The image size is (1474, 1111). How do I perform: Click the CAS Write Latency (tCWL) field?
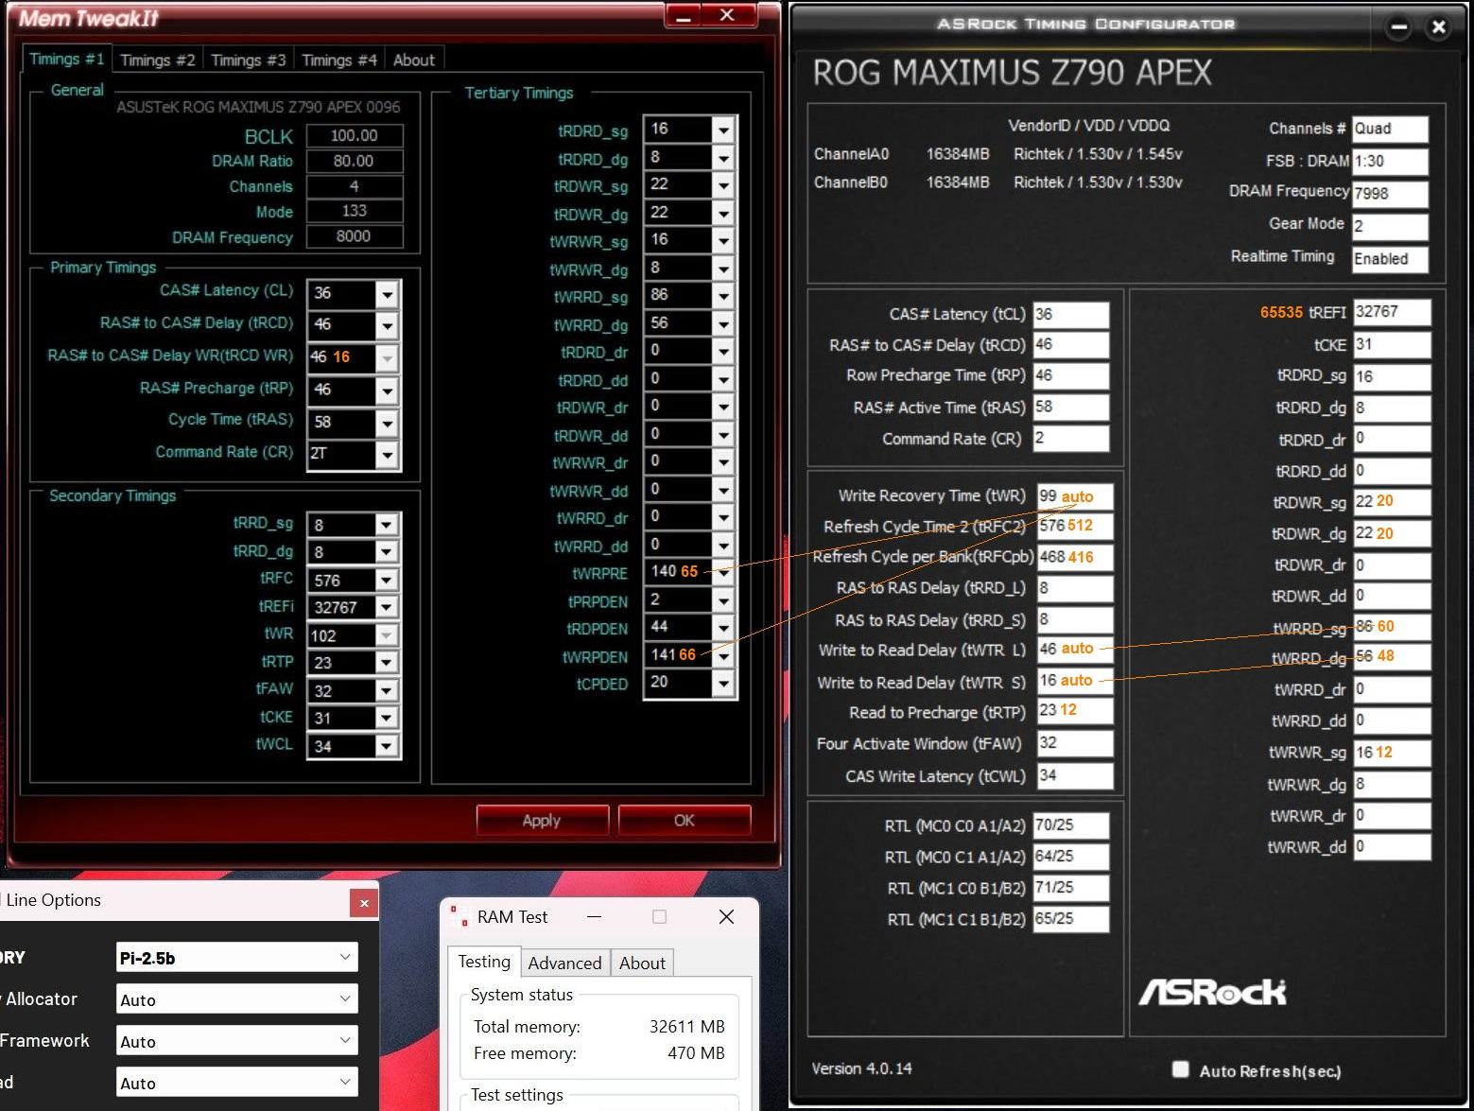click(x=1074, y=775)
